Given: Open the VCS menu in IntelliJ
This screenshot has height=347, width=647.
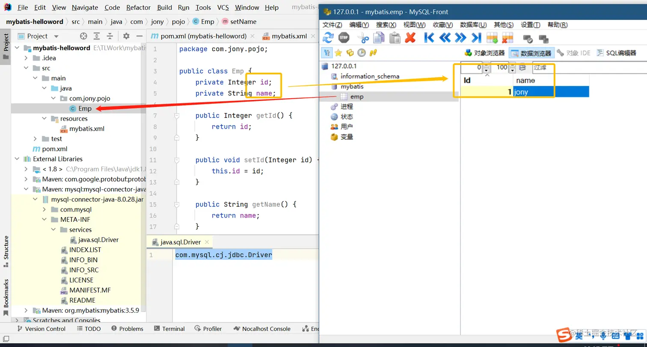Looking at the screenshot, I should (x=223, y=7).
